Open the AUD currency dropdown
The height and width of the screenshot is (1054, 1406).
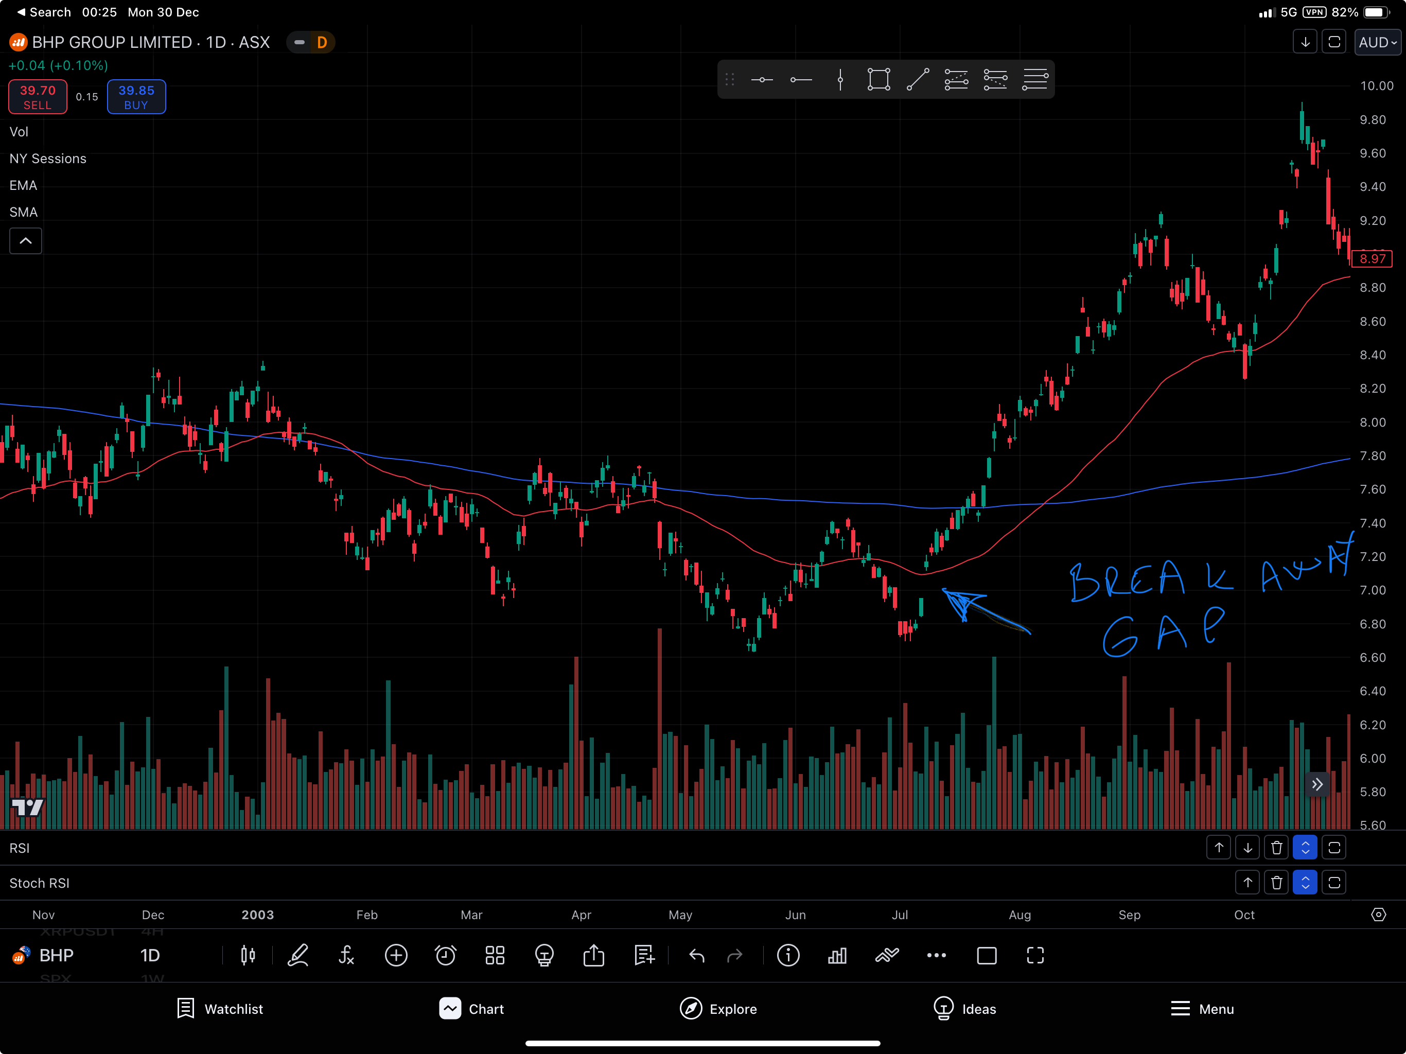tap(1377, 43)
